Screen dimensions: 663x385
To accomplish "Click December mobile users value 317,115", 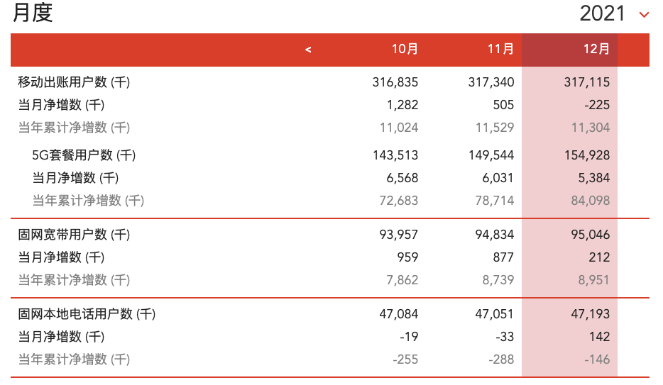I will click(587, 82).
